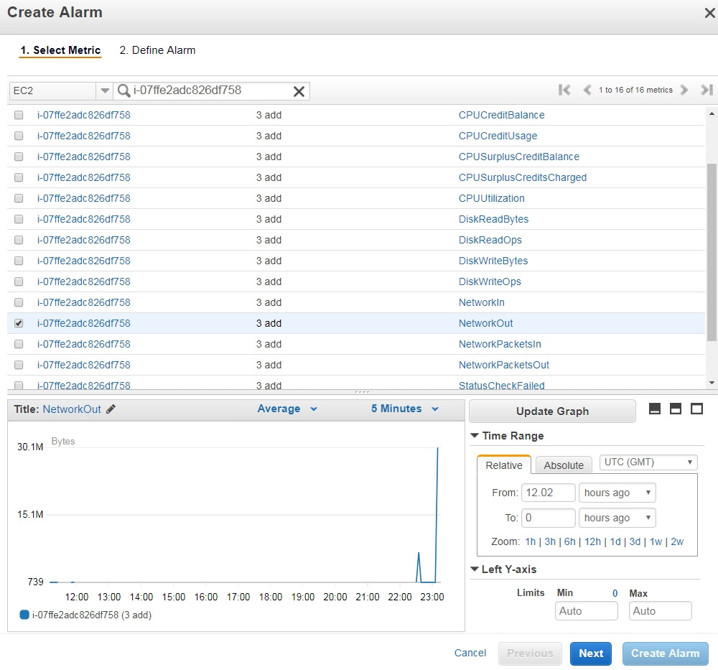
Task: Open the Average statistic dropdown
Action: click(287, 409)
